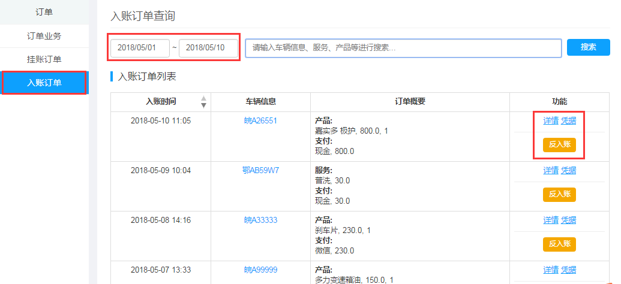Click the product text 刹车片, 230.0, 1
The image size is (621, 284).
pos(343,230)
